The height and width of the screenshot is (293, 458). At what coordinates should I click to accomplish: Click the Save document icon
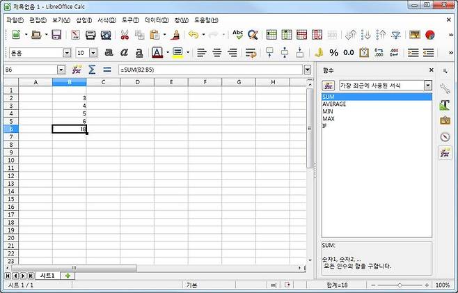(56, 35)
